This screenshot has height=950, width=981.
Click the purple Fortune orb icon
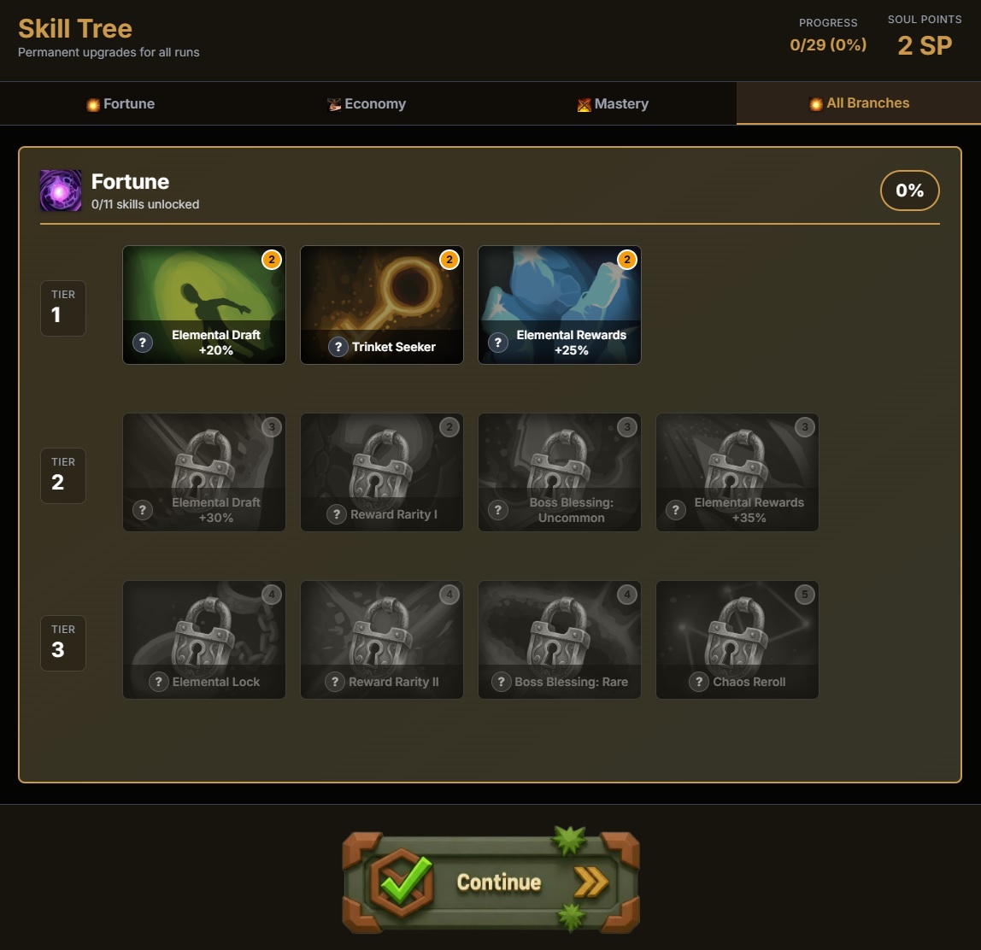point(61,191)
